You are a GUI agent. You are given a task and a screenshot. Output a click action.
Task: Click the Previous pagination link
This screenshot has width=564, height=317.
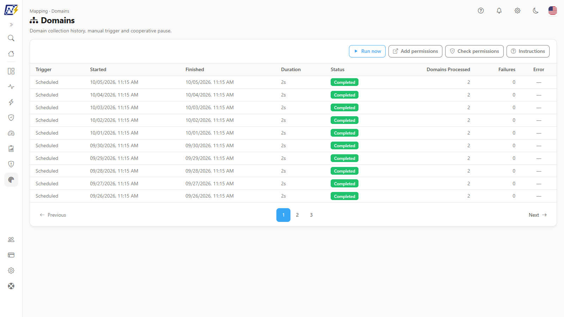pos(53,215)
